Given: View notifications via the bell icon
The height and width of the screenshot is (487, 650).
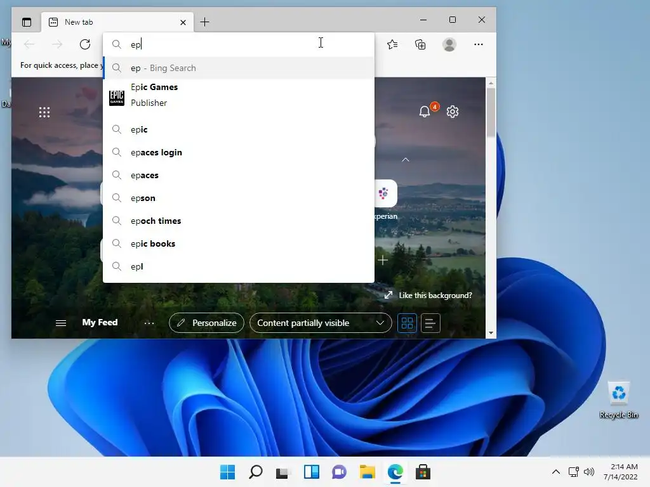Looking at the screenshot, I should [x=425, y=112].
